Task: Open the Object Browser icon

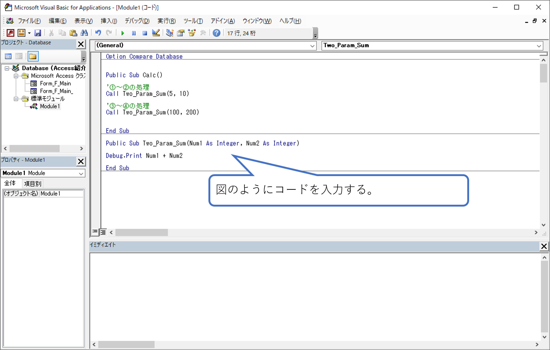Action: coord(192,33)
